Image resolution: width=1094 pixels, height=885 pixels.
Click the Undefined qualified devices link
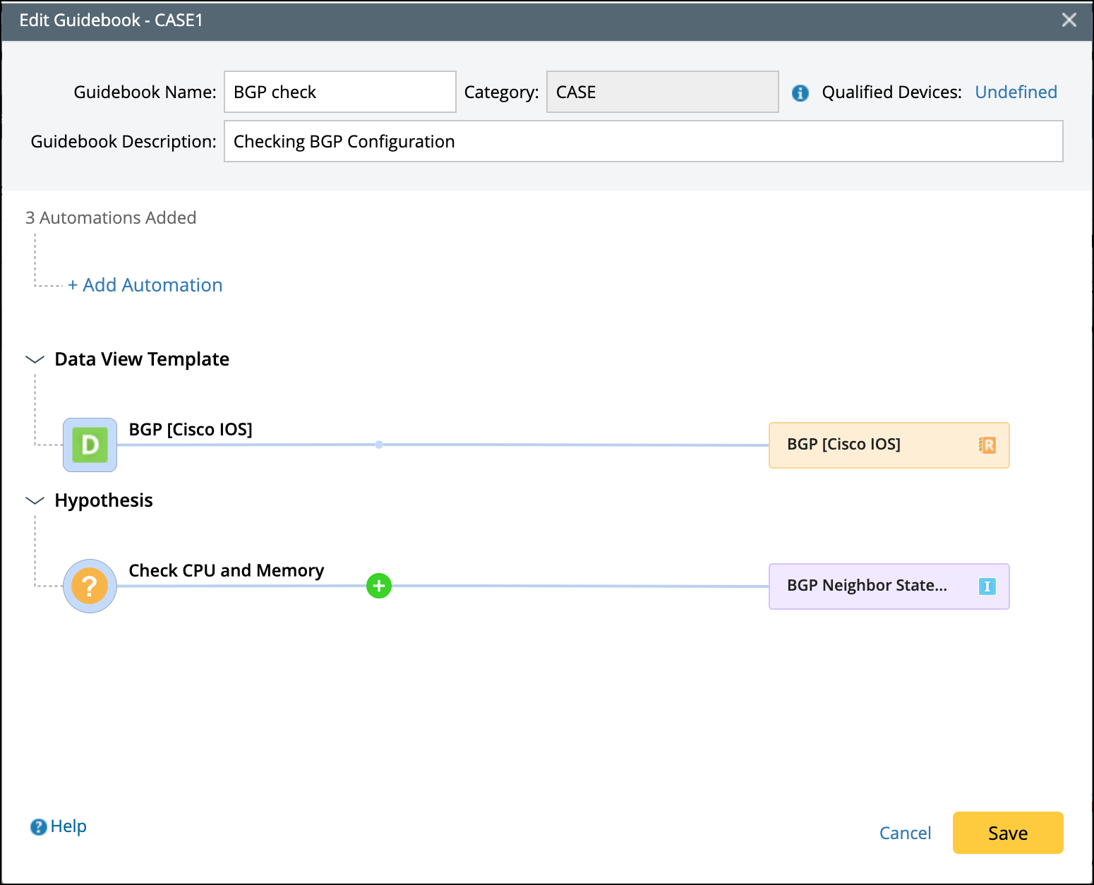pyautogui.click(x=1016, y=92)
